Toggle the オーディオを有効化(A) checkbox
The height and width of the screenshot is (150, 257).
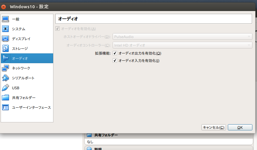pos(57,29)
